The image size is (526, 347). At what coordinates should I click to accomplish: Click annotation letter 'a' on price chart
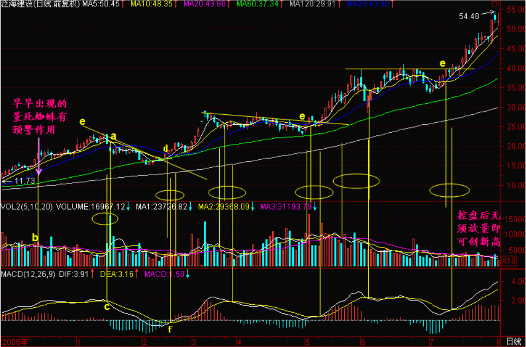pos(113,136)
